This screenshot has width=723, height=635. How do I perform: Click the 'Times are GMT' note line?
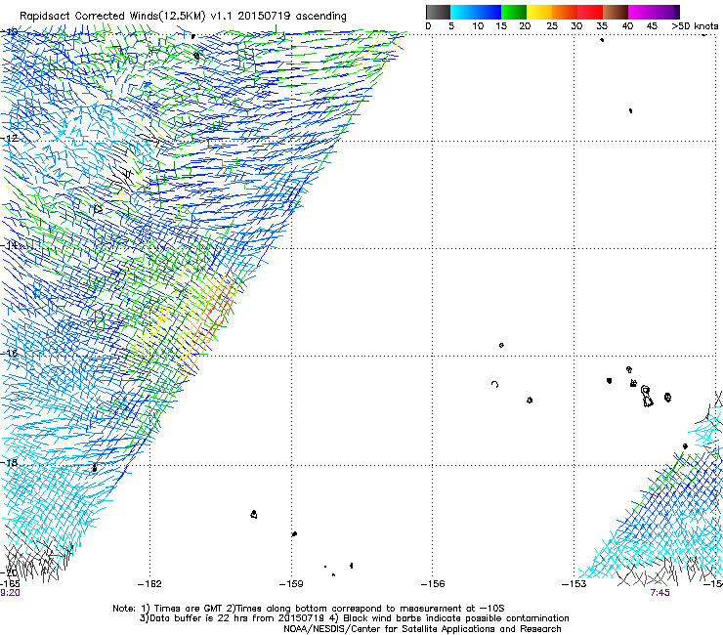click(x=309, y=609)
